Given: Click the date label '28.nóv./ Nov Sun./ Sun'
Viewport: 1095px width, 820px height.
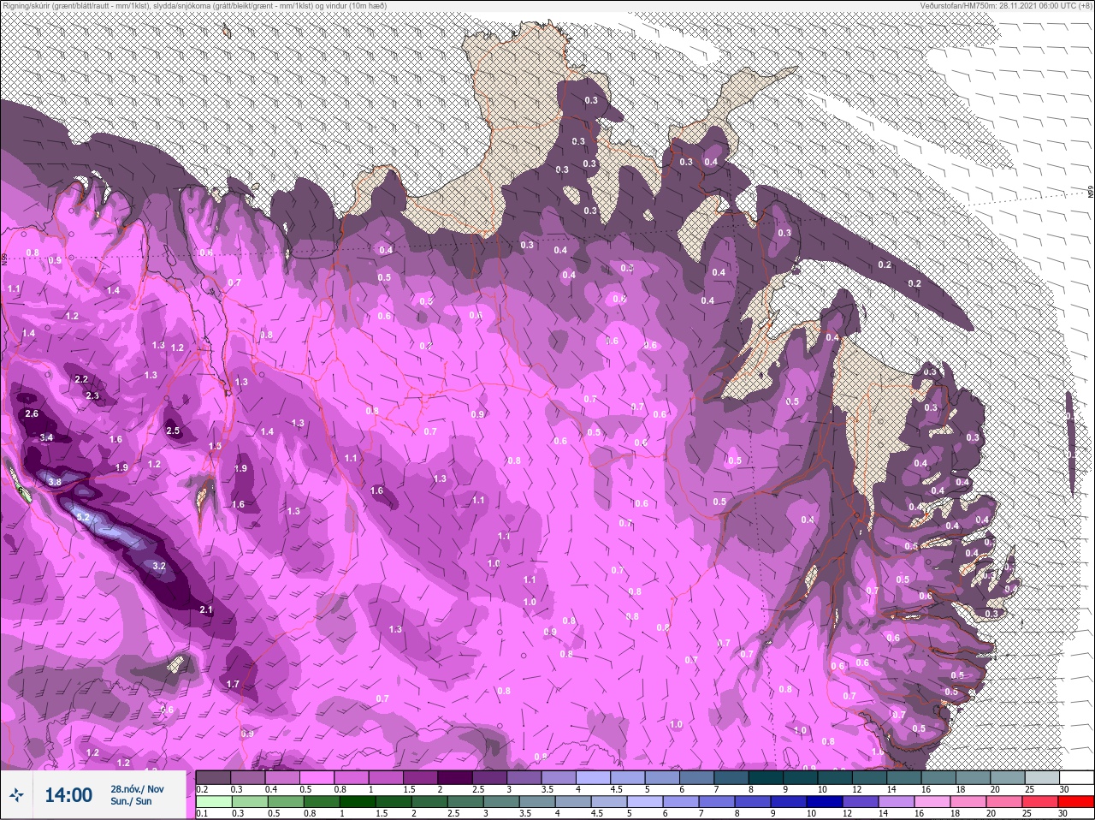Looking at the screenshot, I should tap(137, 795).
